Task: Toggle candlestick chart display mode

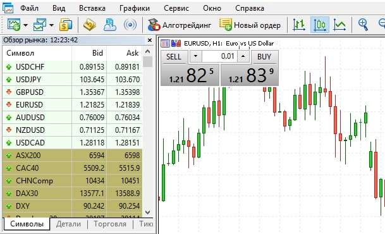Action: coord(320,25)
